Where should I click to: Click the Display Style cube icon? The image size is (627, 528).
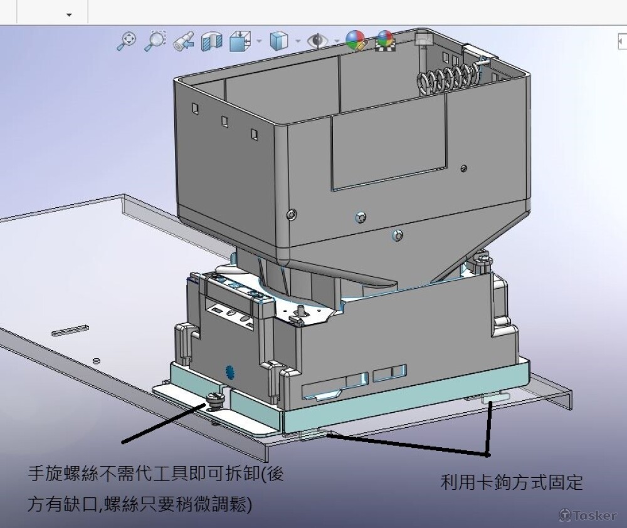(279, 41)
